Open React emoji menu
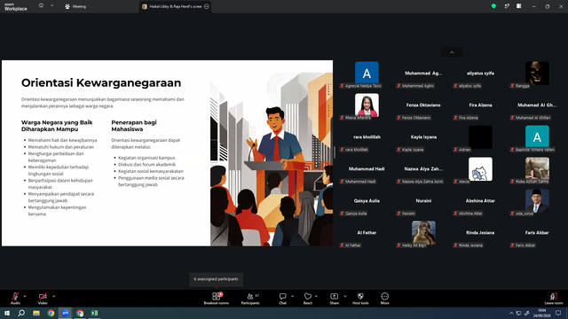The height and width of the screenshot is (319, 568). (308, 299)
